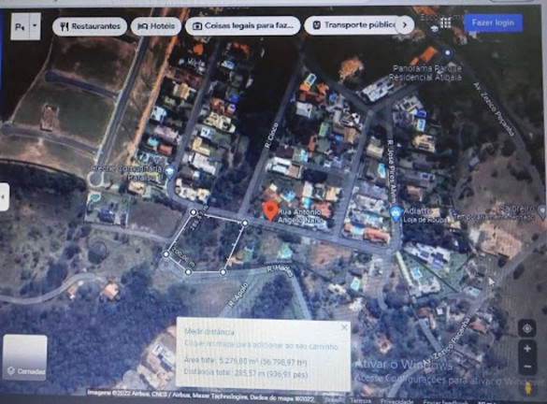
Task: Filter map by Restaurantes
Action: (x=90, y=26)
